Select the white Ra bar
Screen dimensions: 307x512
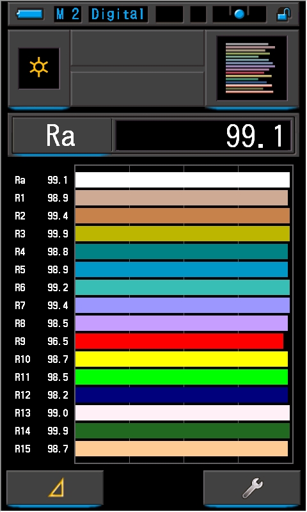tap(182, 180)
